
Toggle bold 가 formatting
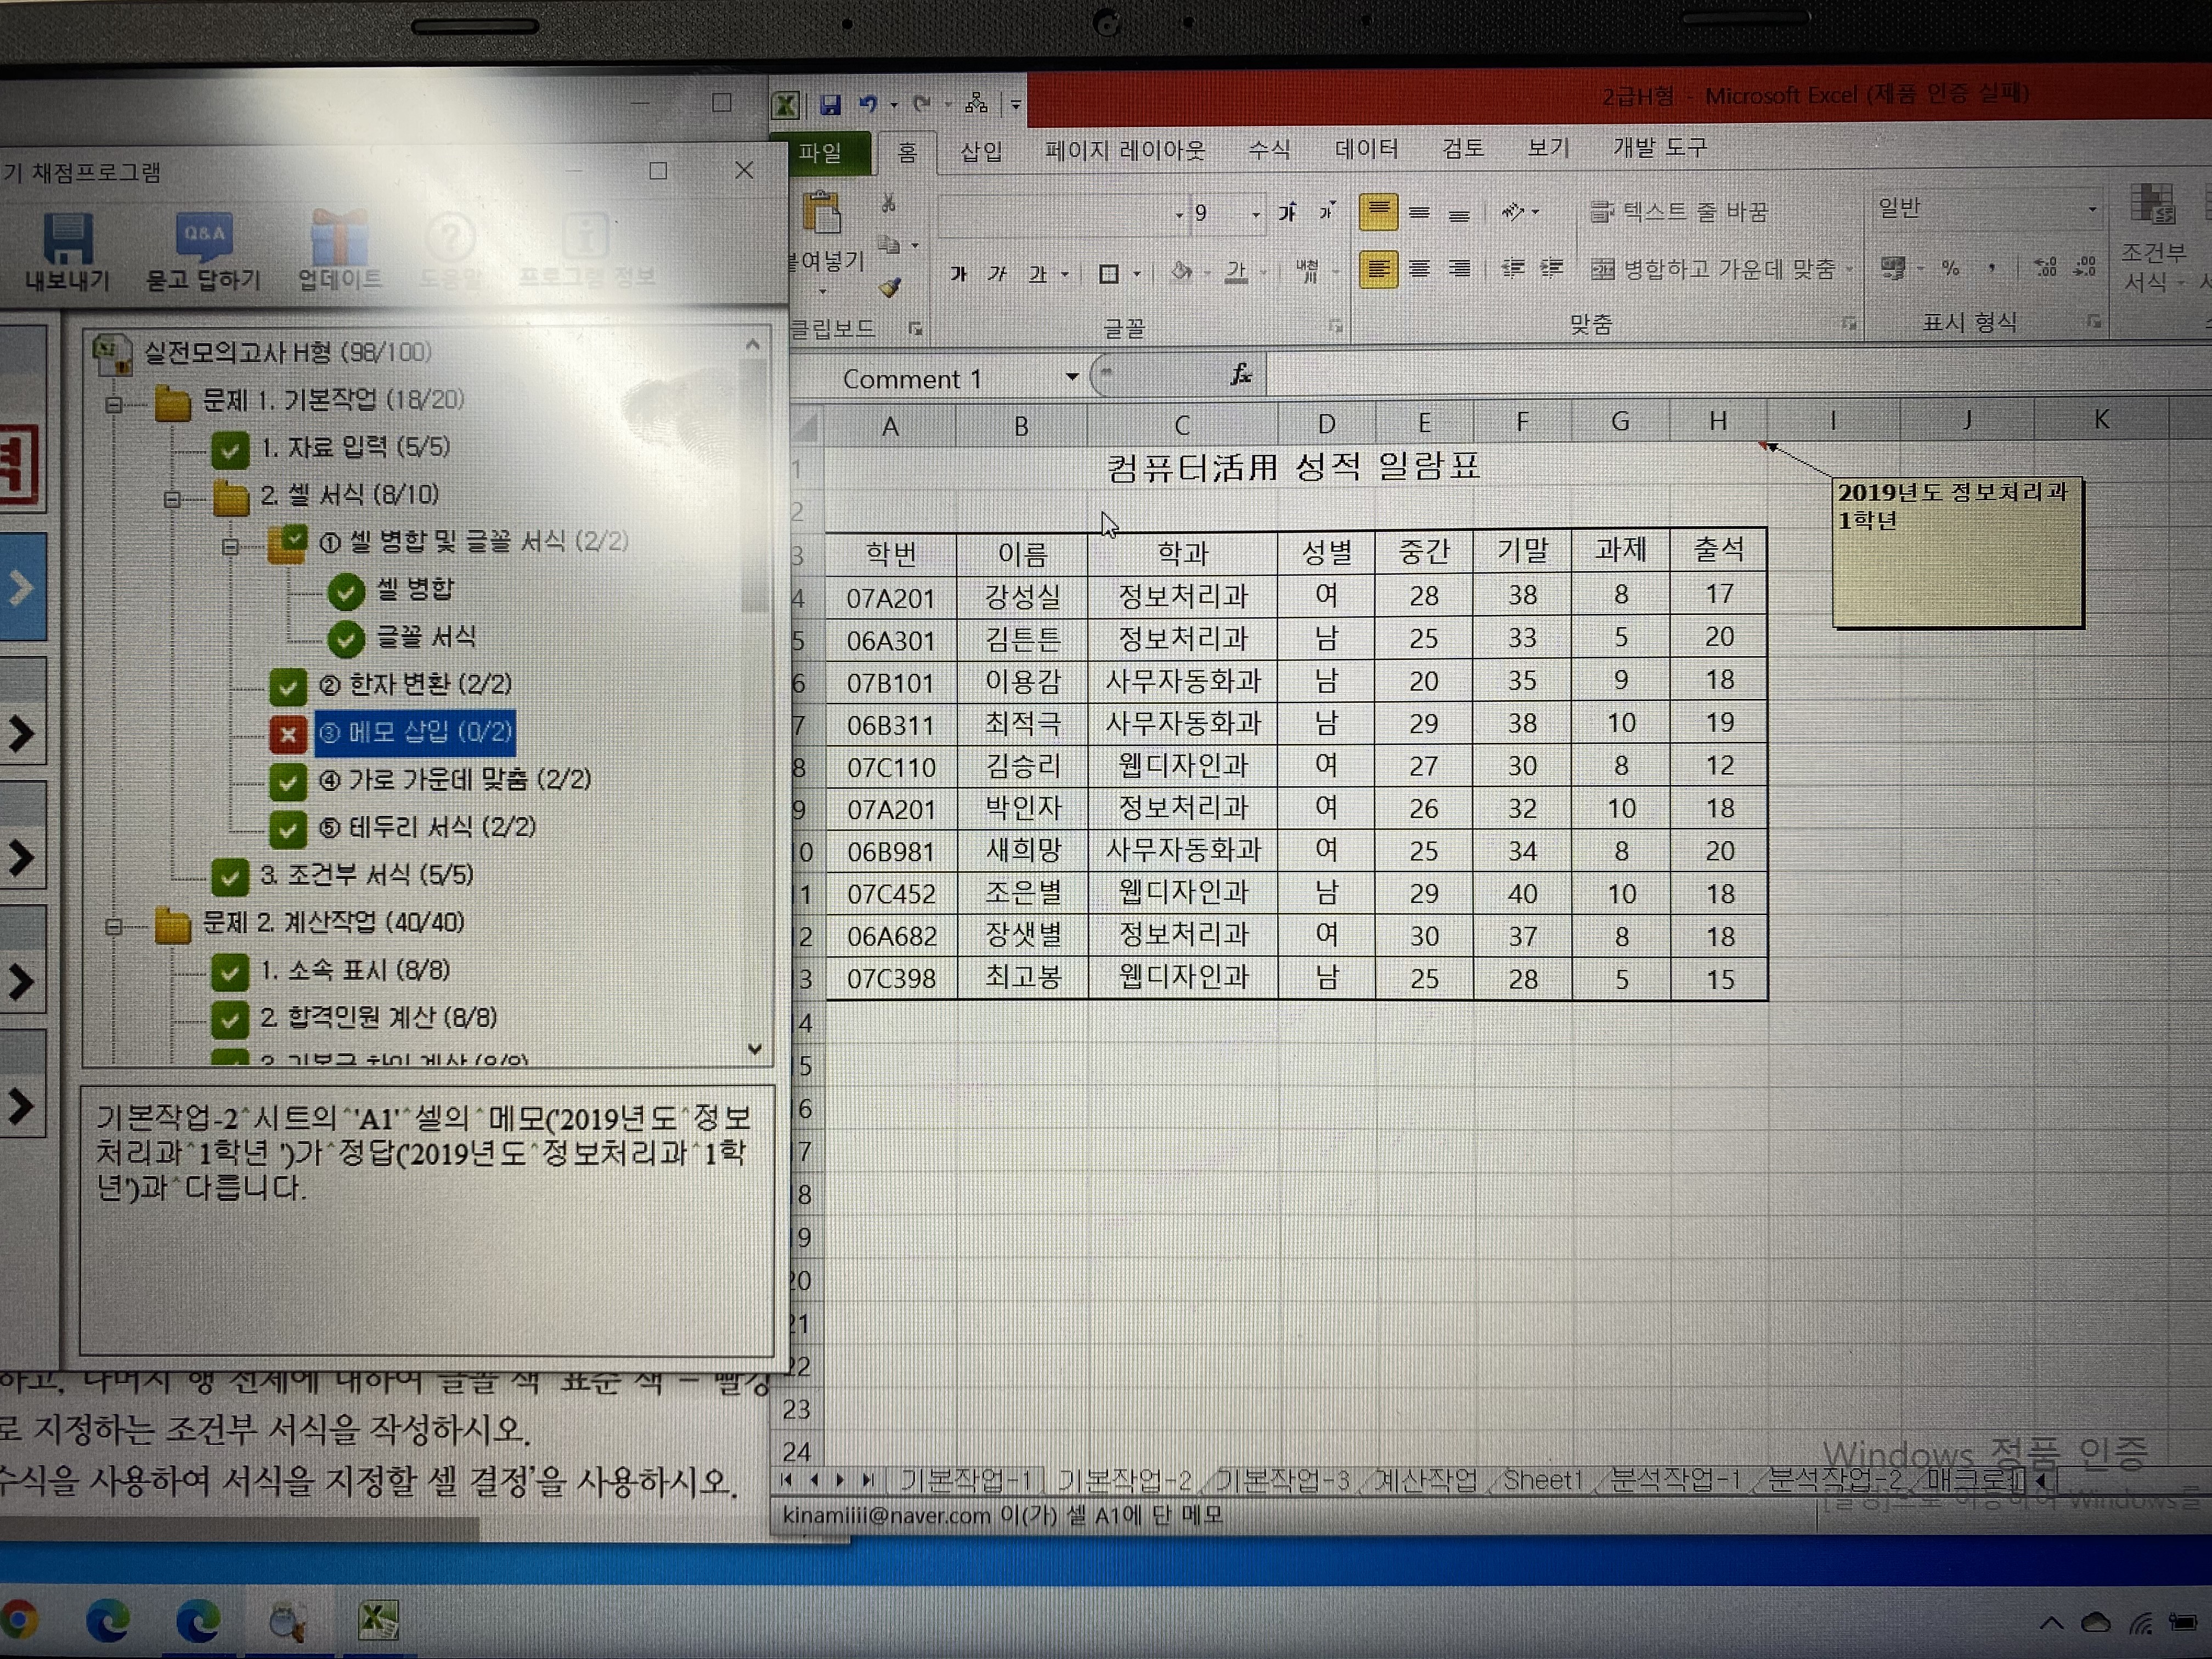pos(958,273)
